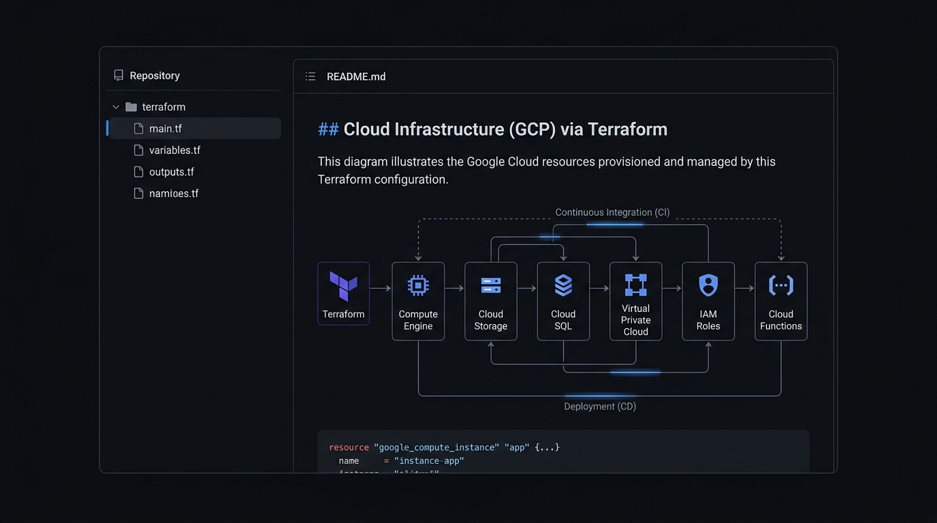
Task: Click the file icon beside main.tf
Action: [139, 129]
